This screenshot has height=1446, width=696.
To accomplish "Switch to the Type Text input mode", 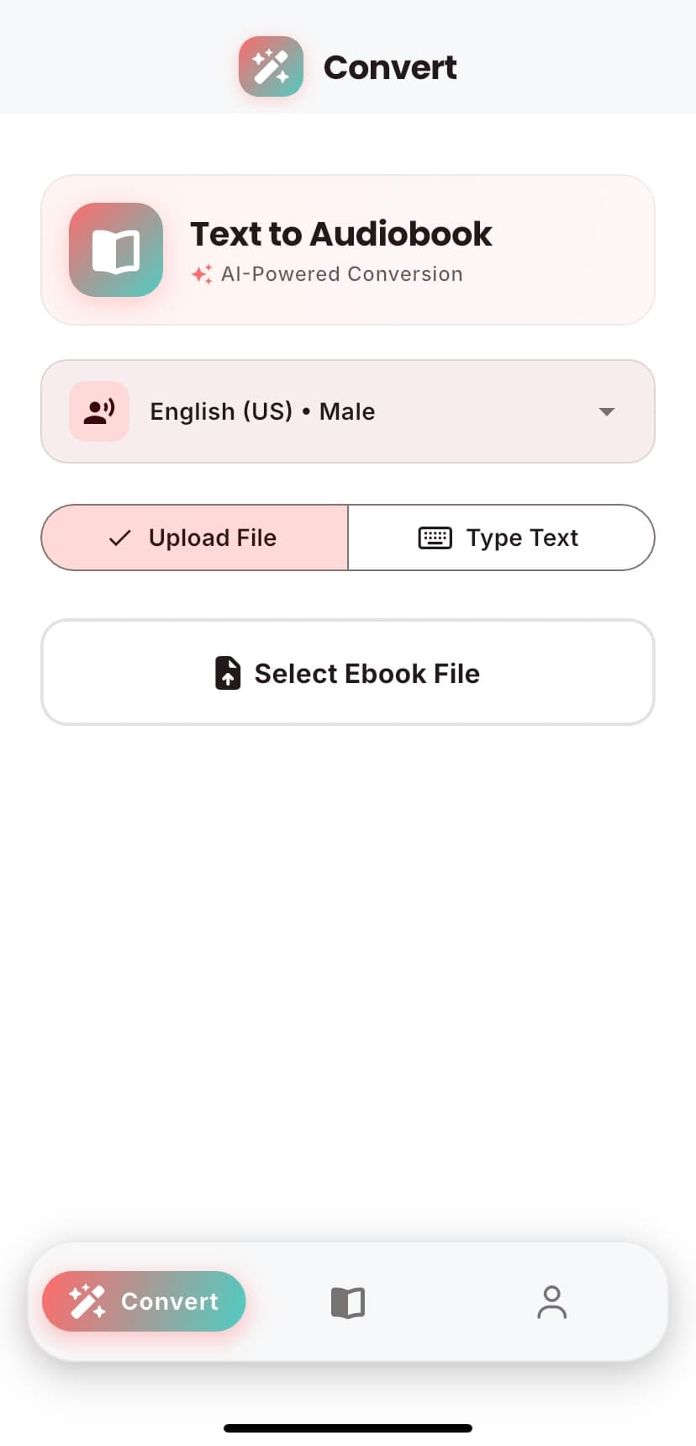I will 501,538.
